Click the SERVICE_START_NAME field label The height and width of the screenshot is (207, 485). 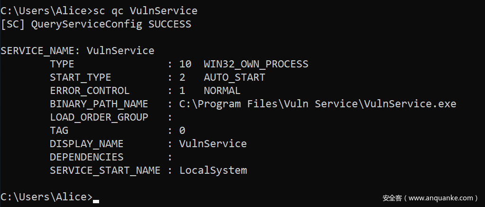click(x=105, y=170)
